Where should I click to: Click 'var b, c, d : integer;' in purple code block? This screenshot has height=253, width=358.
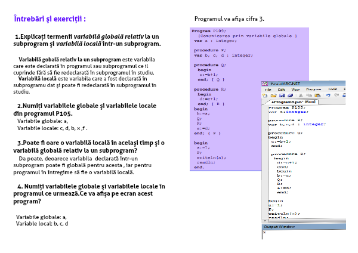pos(223,55)
